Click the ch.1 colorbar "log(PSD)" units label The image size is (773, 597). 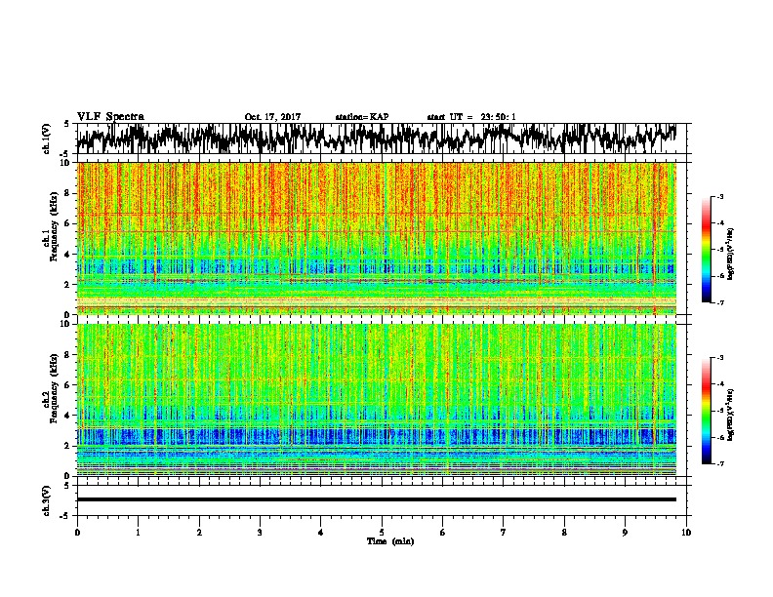(x=731, y=254)
